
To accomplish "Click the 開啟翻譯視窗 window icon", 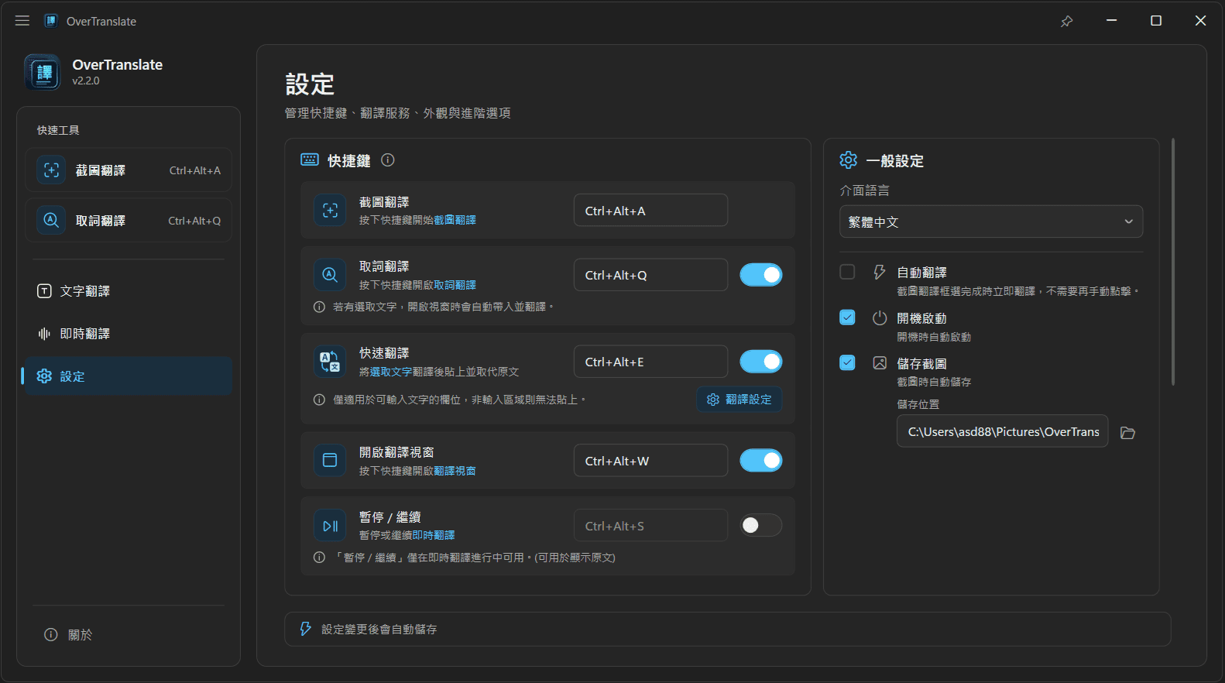I will [330, 460].
